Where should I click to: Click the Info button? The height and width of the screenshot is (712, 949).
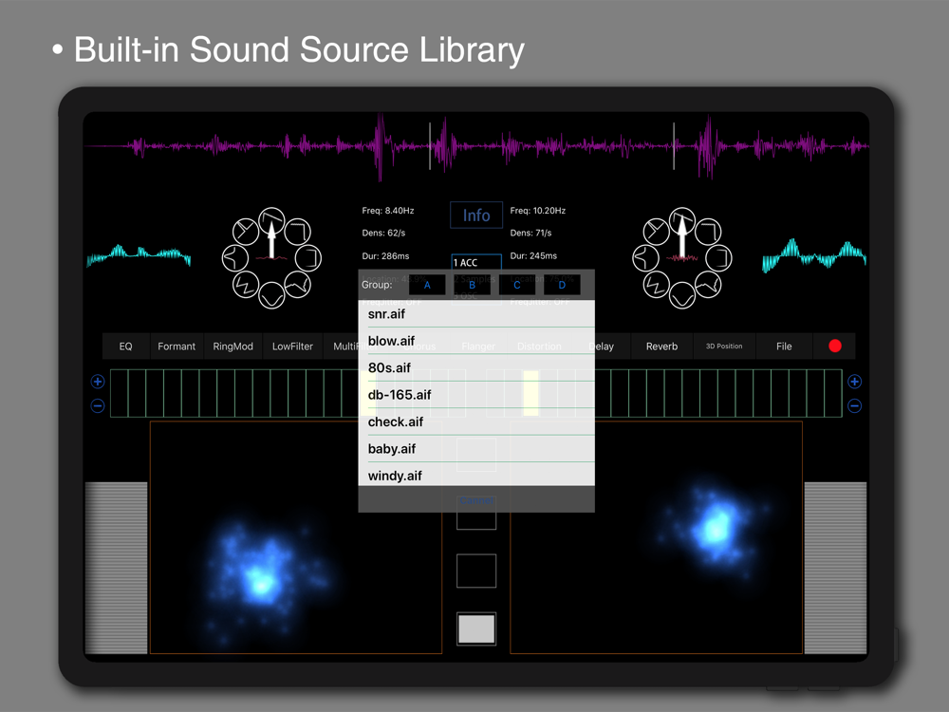[x=476, y=215]
